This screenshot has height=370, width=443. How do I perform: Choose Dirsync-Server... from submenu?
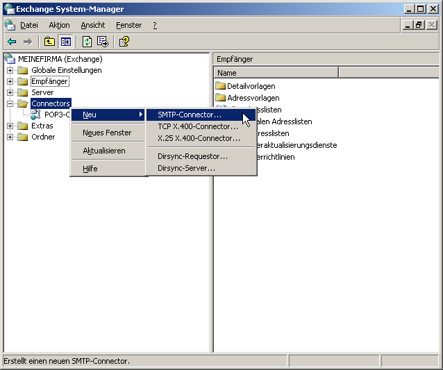201,168
